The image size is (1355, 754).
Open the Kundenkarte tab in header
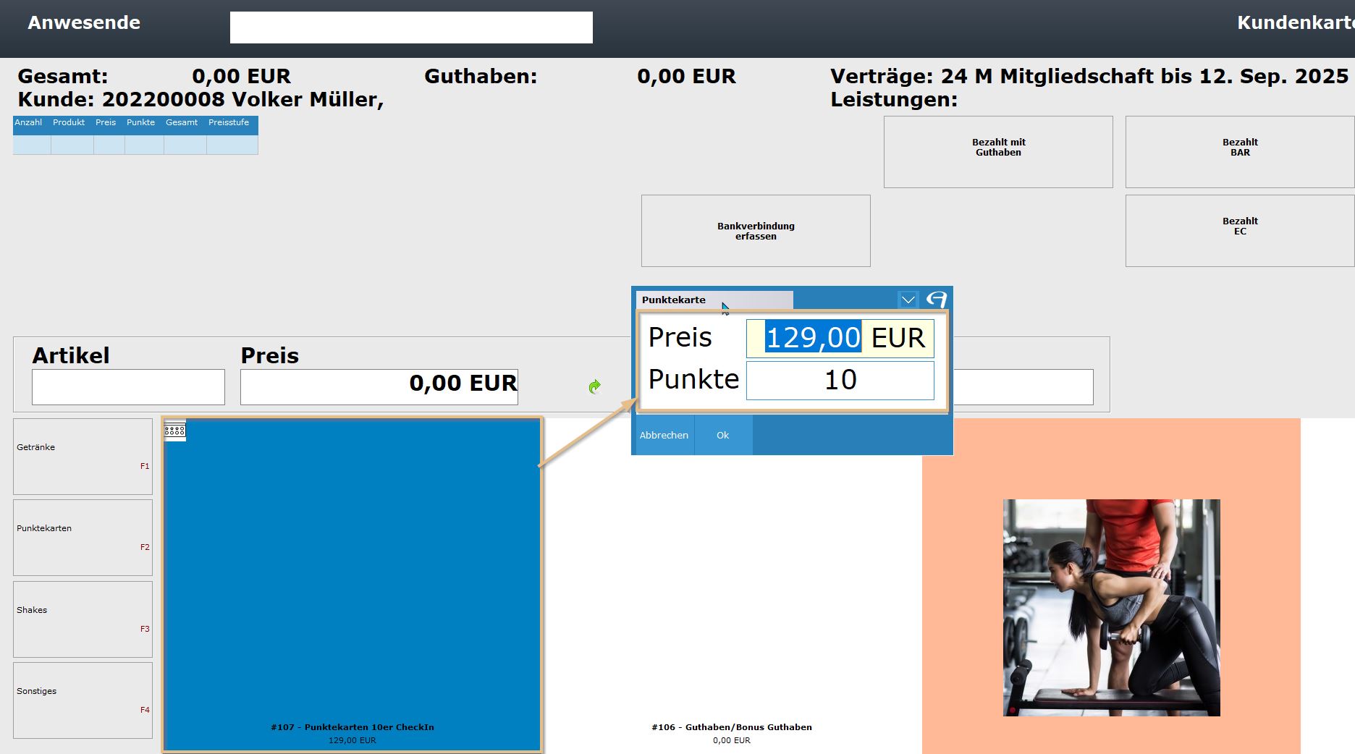click(x=1296, y=22)
